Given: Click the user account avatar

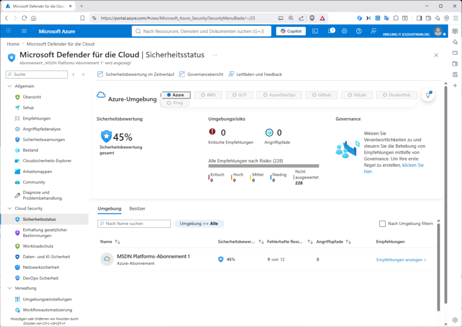Looking at the screenshot, I should pyautogui.click(x=438, y=31).
